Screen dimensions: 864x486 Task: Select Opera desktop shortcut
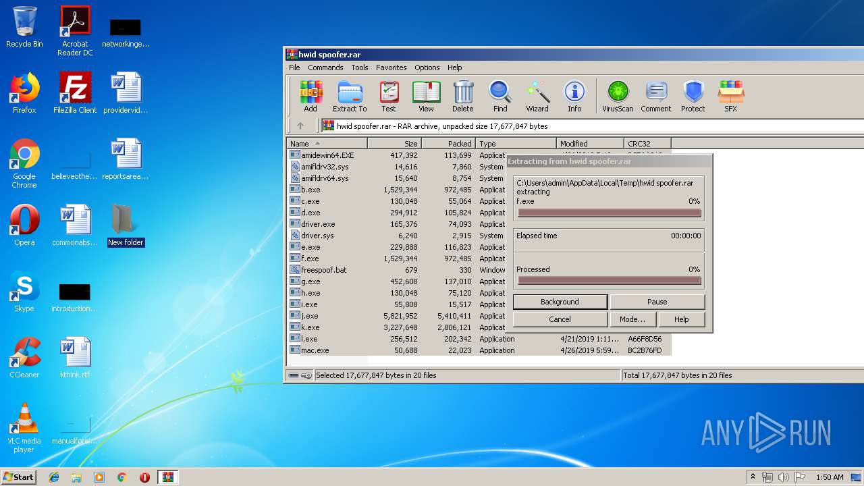click(x=24, y=225)
